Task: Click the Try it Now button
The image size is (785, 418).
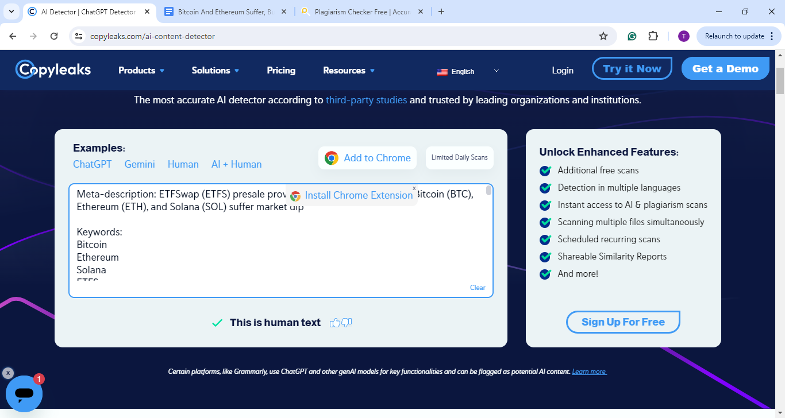Action: coord(632,68)
